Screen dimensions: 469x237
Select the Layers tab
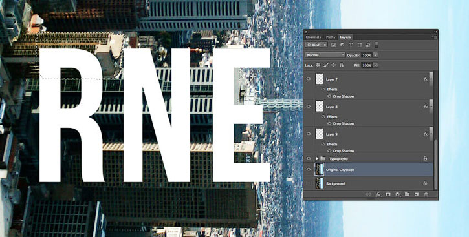tap(345, 37)
